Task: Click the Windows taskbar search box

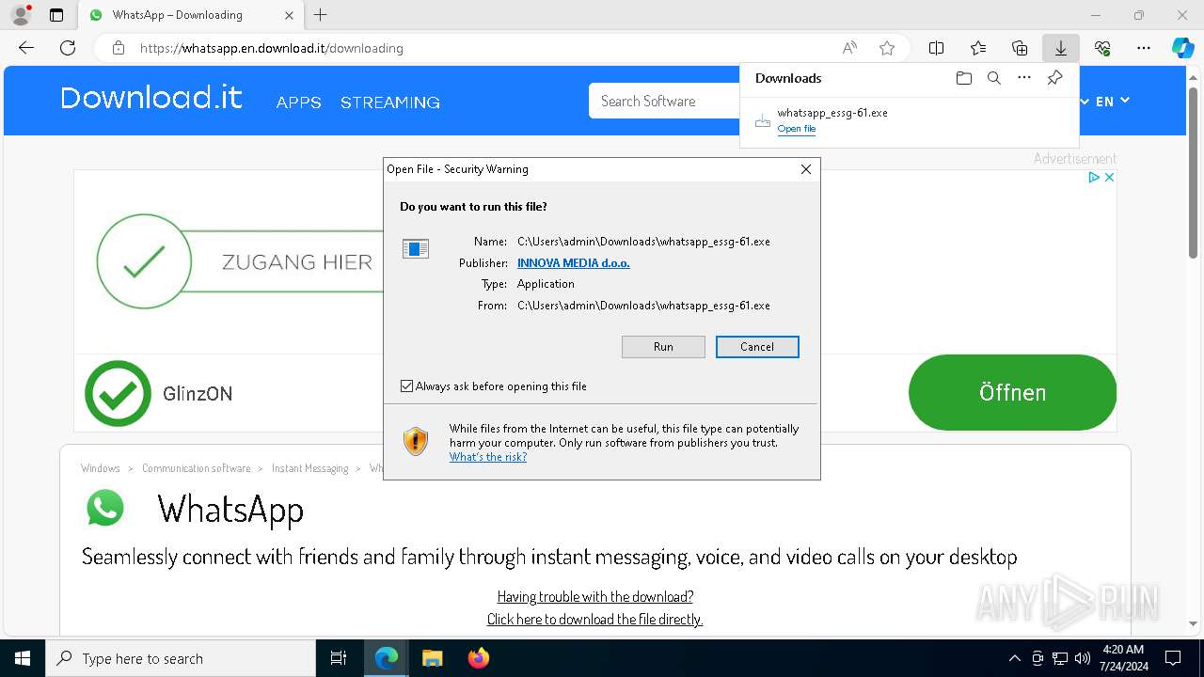Action: (181, 658)
